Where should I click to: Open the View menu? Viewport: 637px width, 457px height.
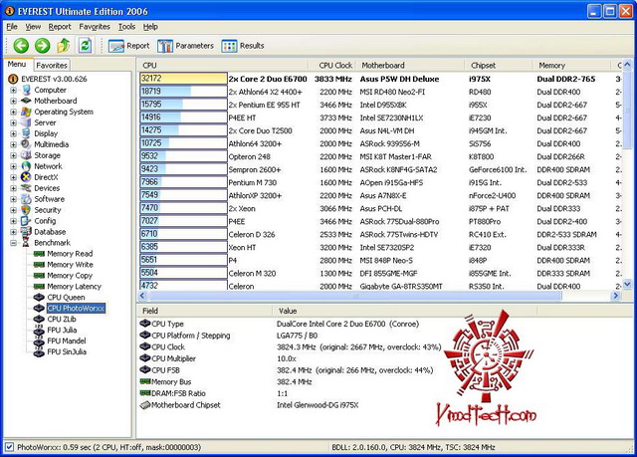(33, 27)
